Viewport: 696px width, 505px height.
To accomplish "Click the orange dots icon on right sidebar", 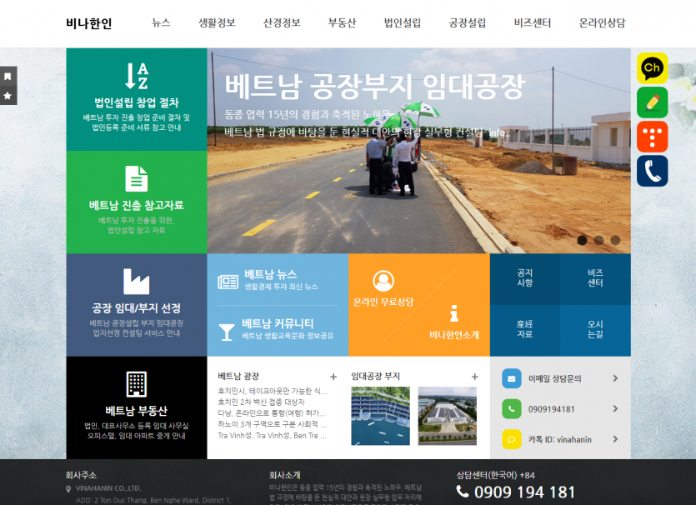I will click(x=652, y=137).
